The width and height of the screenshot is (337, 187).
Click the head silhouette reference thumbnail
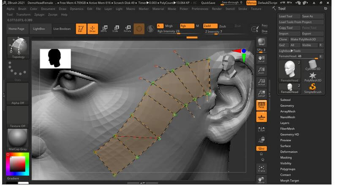(x=55, y=59)
